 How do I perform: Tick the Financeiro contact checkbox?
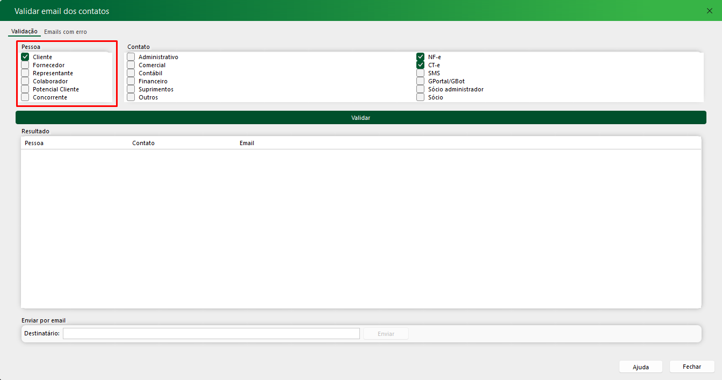point(131,81)
